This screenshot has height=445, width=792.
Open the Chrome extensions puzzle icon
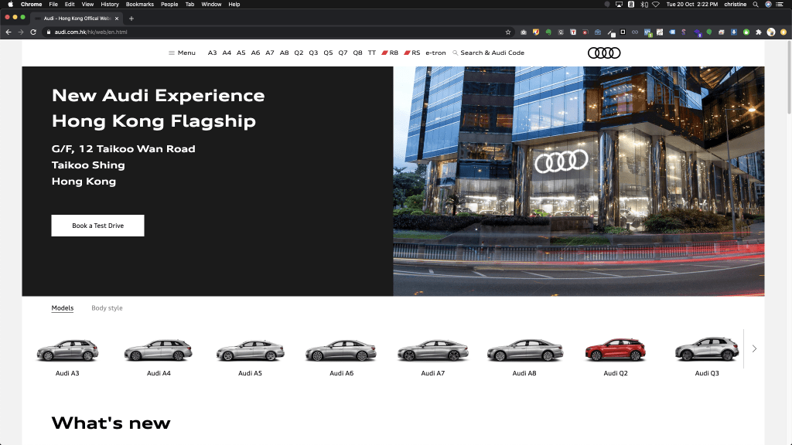[759, 32]
